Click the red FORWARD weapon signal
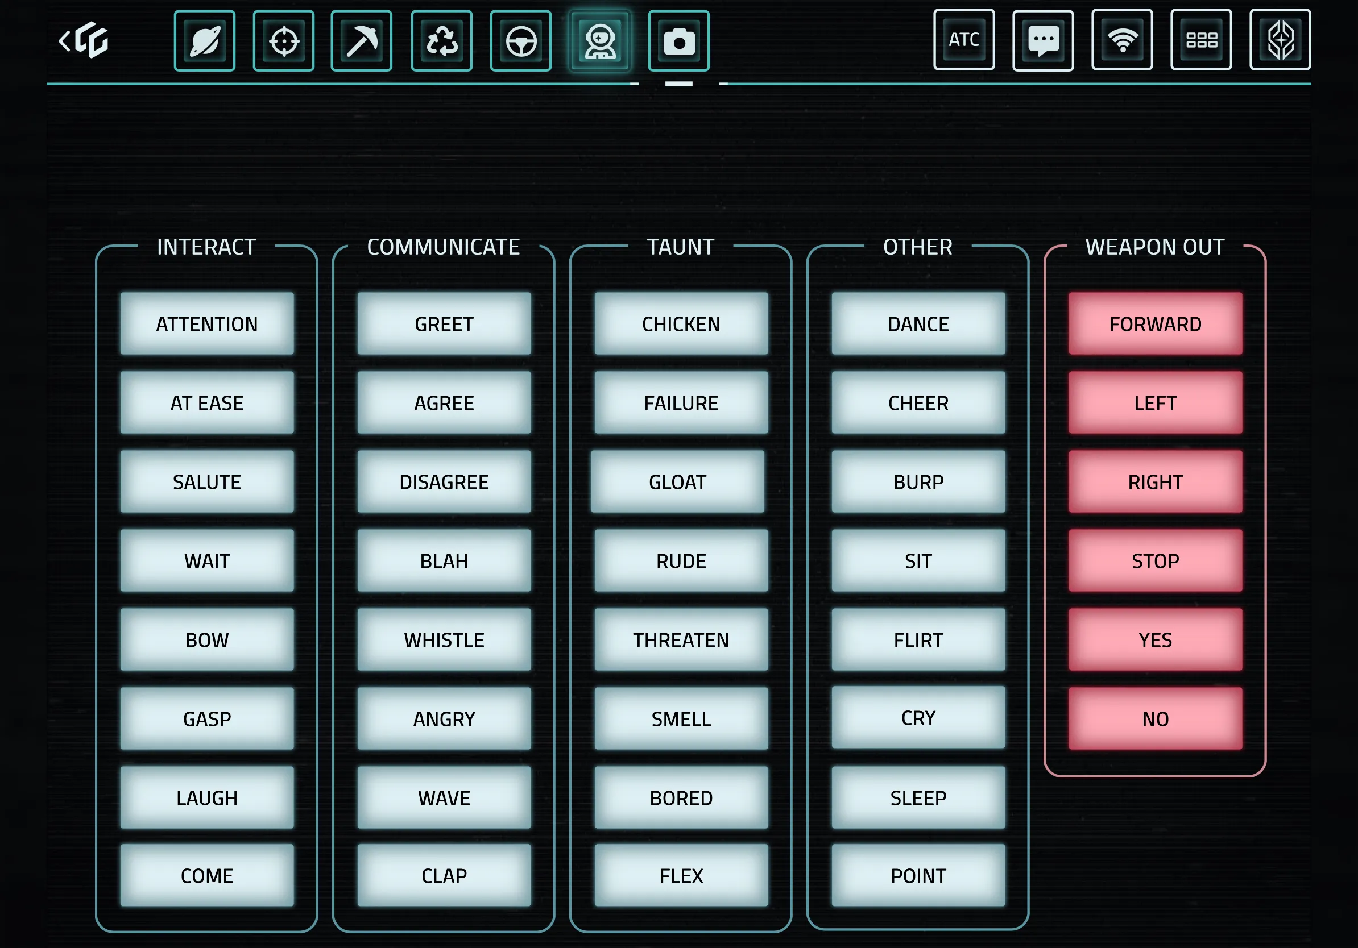Screen dimensions: 1358x948 point(1155,324)
